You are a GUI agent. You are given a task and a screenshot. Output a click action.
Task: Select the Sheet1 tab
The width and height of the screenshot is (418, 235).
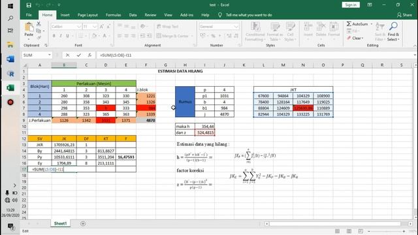60,223
